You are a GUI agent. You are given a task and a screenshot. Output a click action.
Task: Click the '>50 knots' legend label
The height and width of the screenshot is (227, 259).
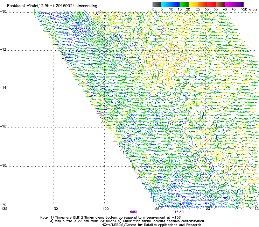tap(249, 9)
